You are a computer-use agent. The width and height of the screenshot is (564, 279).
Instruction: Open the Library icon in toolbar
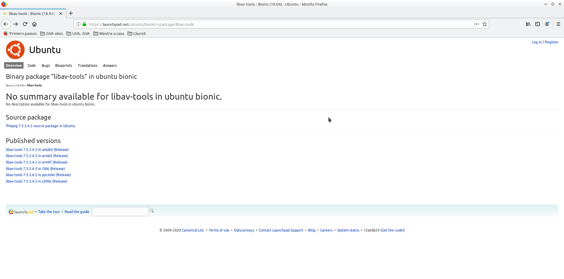pos(528,24)
